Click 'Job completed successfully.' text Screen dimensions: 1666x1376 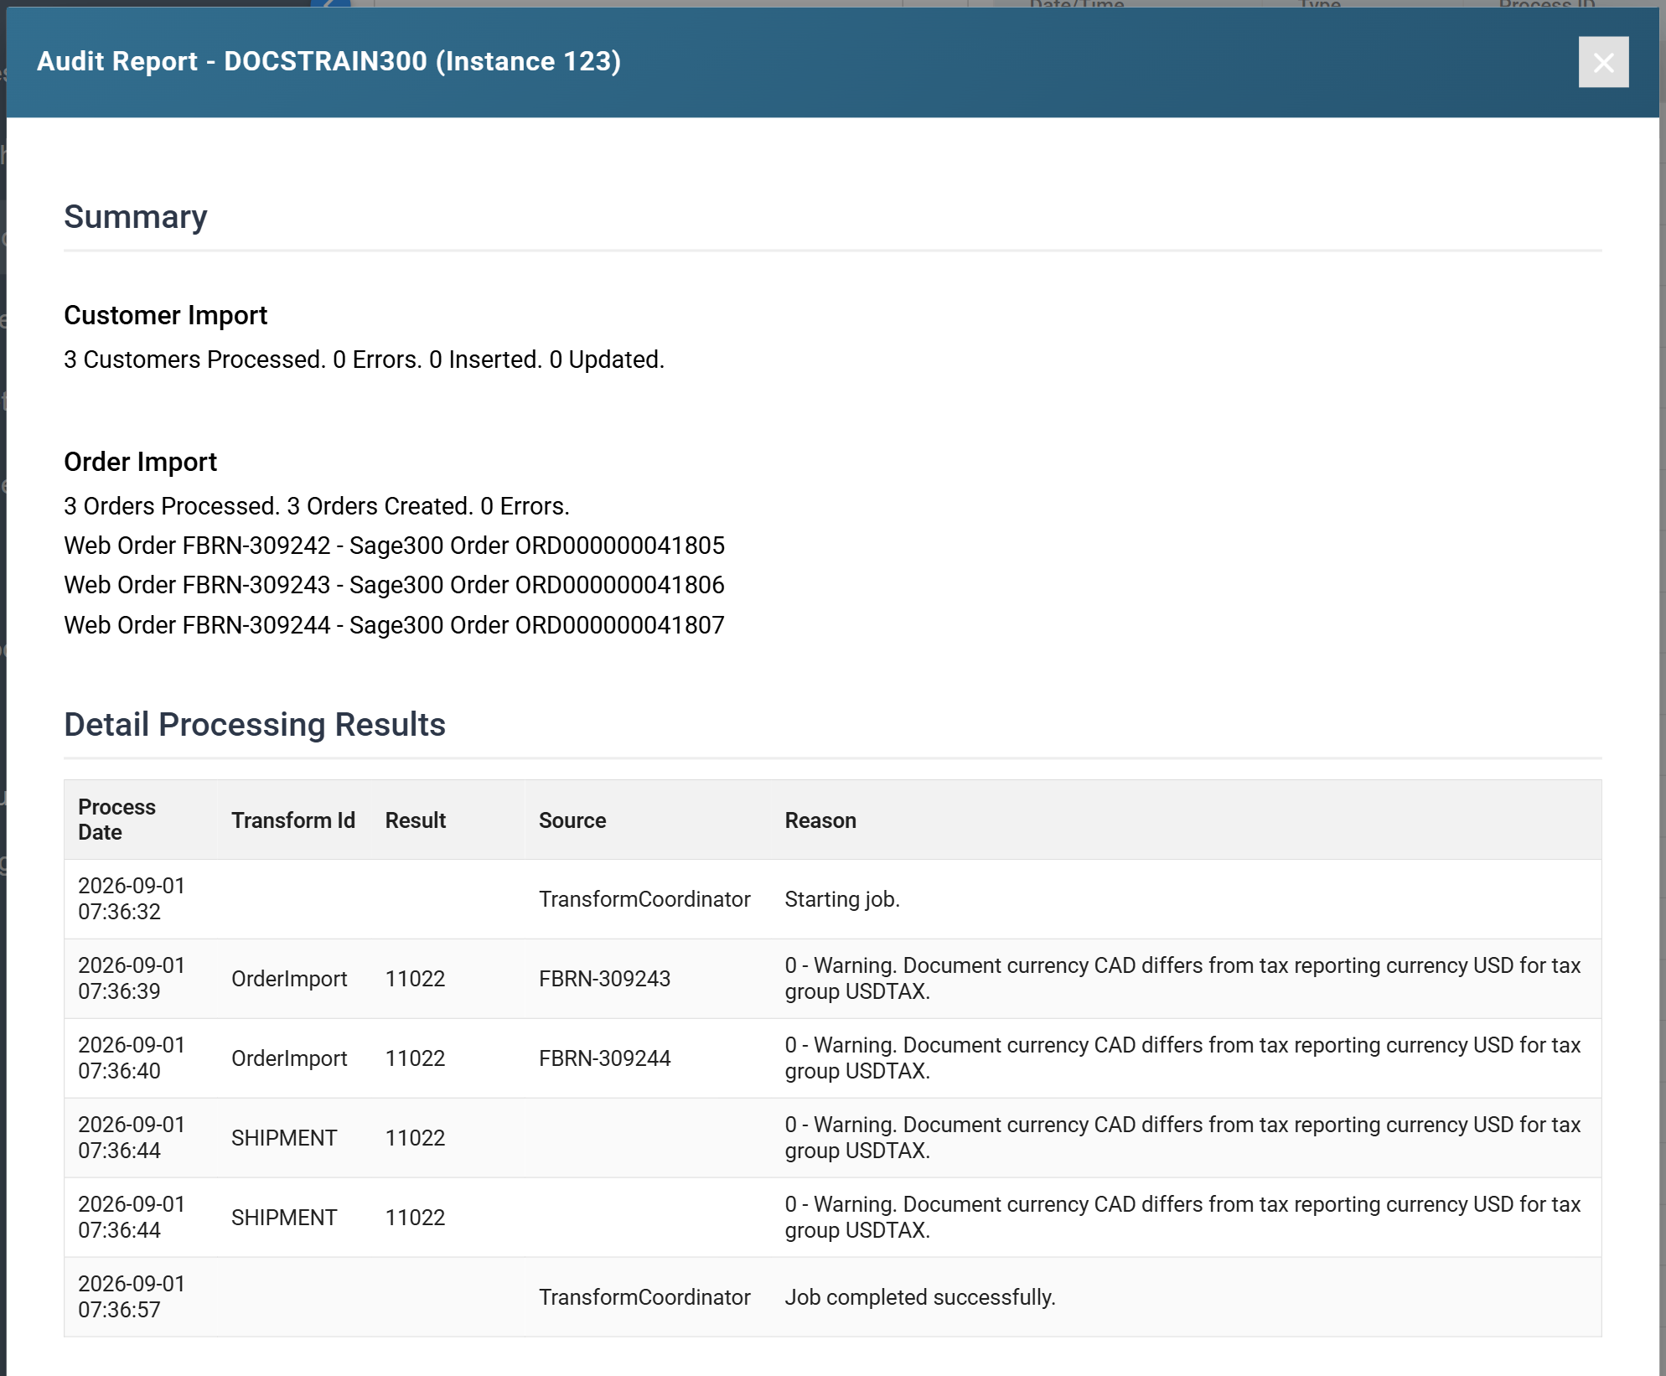pos(919,1297)
